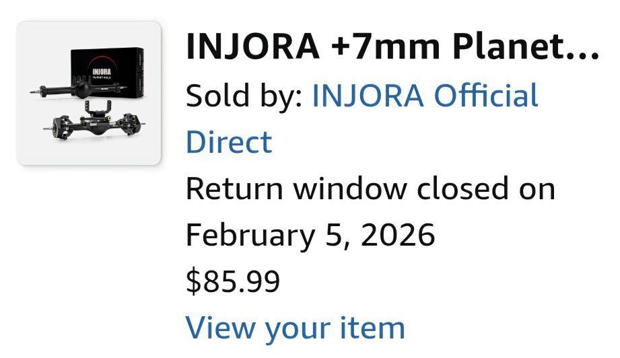Click the word Official in seller link
This screenshot has height=358, width=620.
[x=485, y=96]
